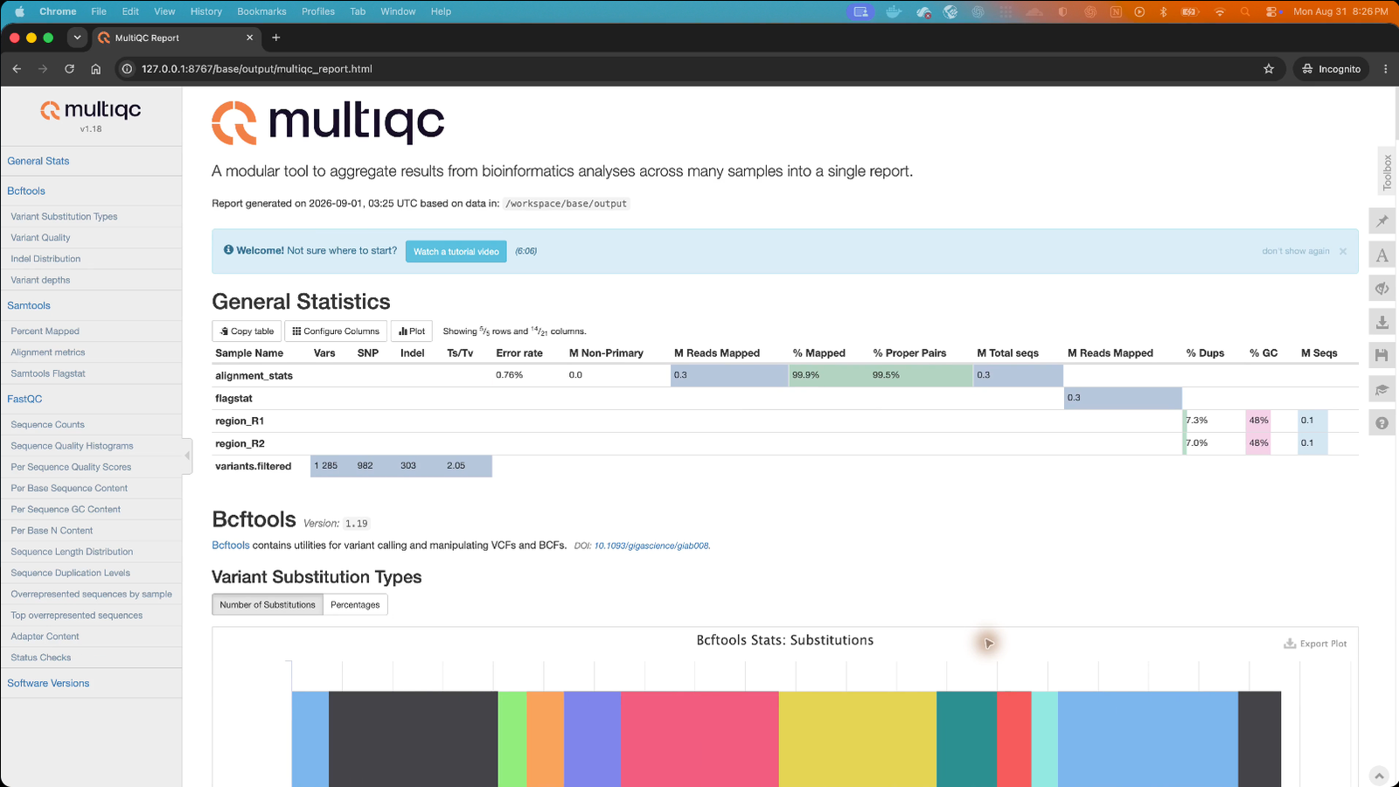1399x787 pixels.
Task: Open Indel Distribution sidebar link
Action: pos(45,259)
